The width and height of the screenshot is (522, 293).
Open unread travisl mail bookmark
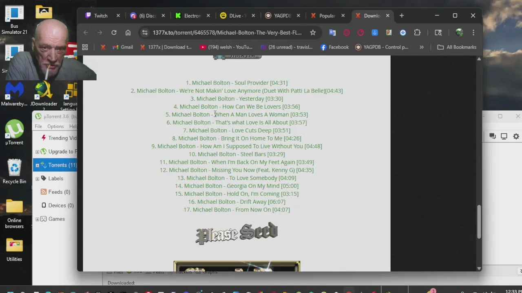(286, 47)
